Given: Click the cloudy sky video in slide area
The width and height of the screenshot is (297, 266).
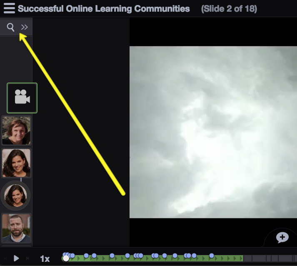Looking at the screenshot, I should coord(213,132).
